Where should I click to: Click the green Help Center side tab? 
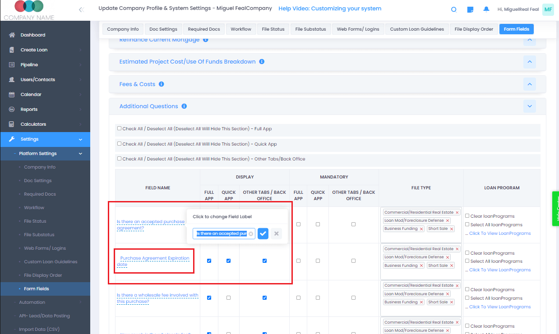[x=555, y=209]
